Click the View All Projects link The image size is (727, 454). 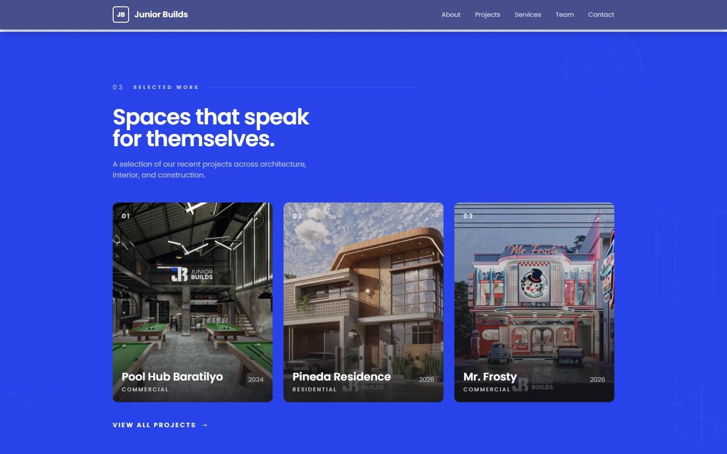coord(160,425)
